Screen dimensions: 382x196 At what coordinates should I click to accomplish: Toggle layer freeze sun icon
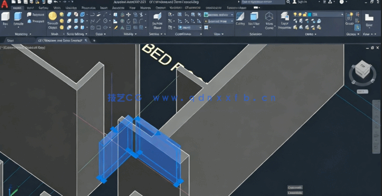300,14
